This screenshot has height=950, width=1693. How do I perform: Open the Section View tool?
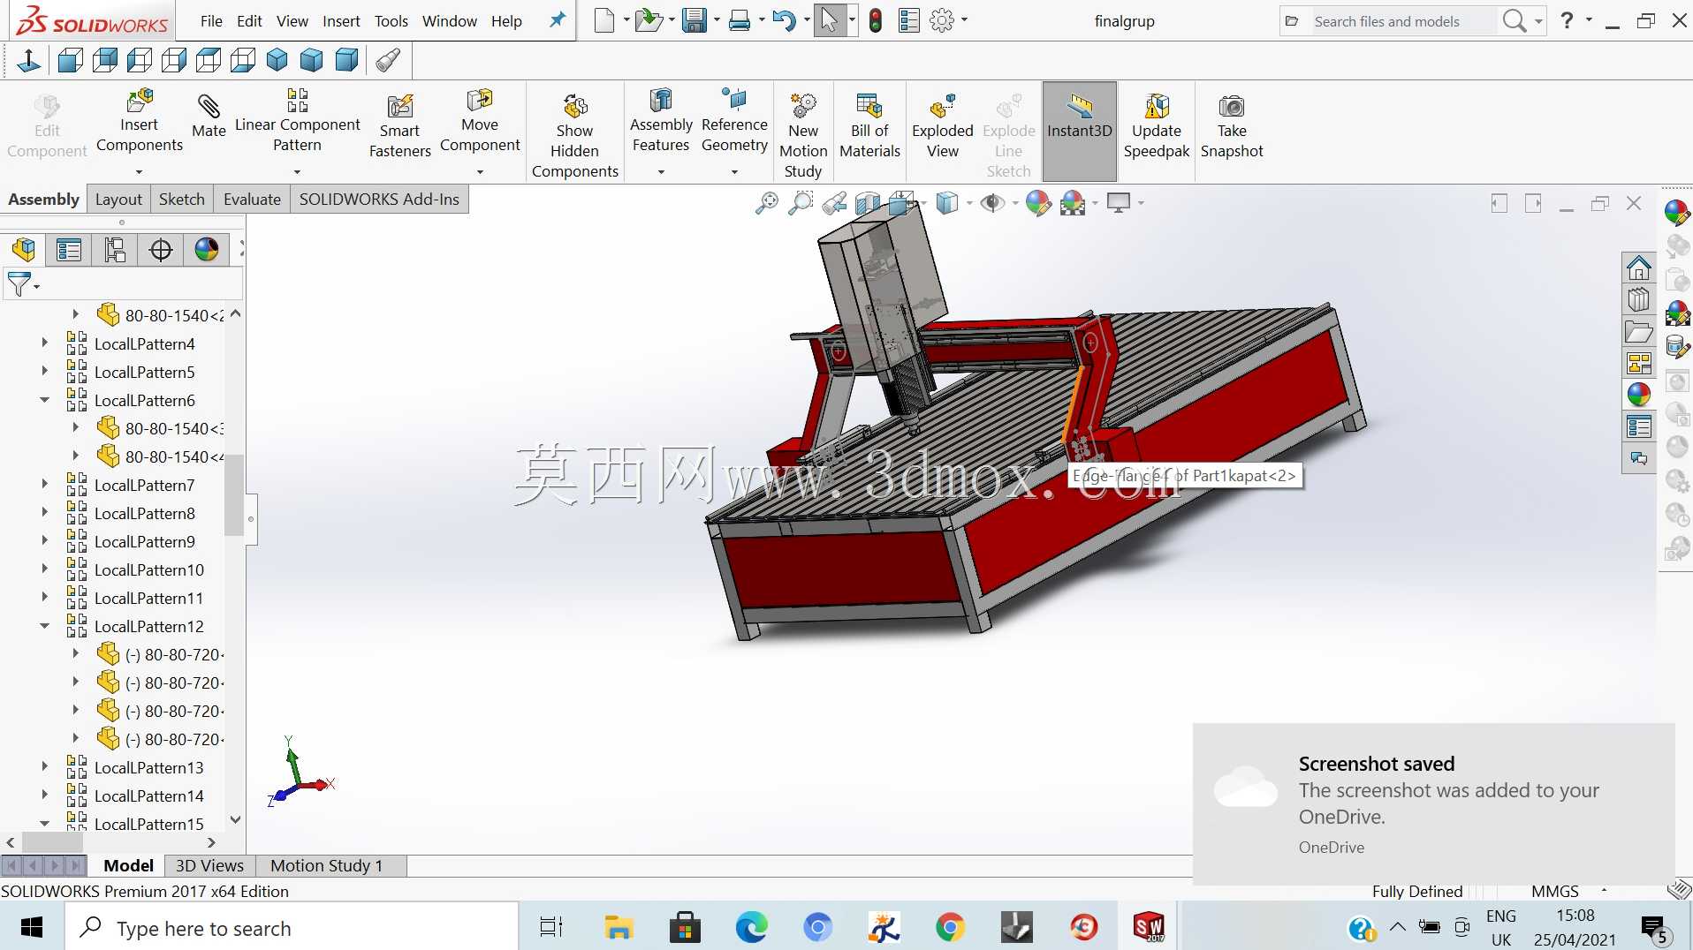click(x=868, y=203)
